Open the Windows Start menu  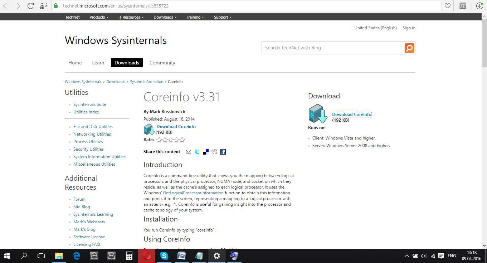7,256
